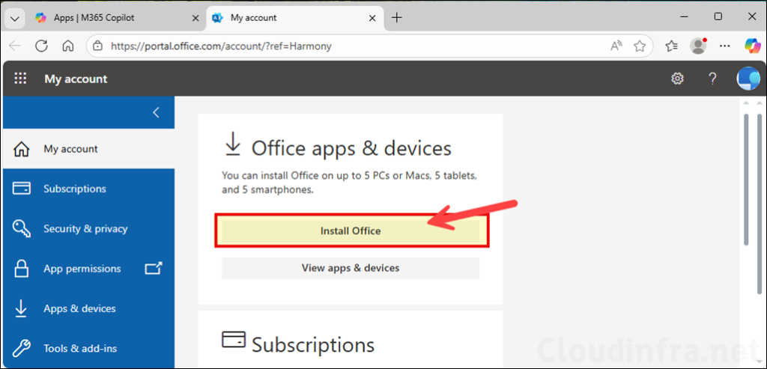Click the My account header title
Image resolution: width=767 pixels, height=369 pixels.
point(76,79)
